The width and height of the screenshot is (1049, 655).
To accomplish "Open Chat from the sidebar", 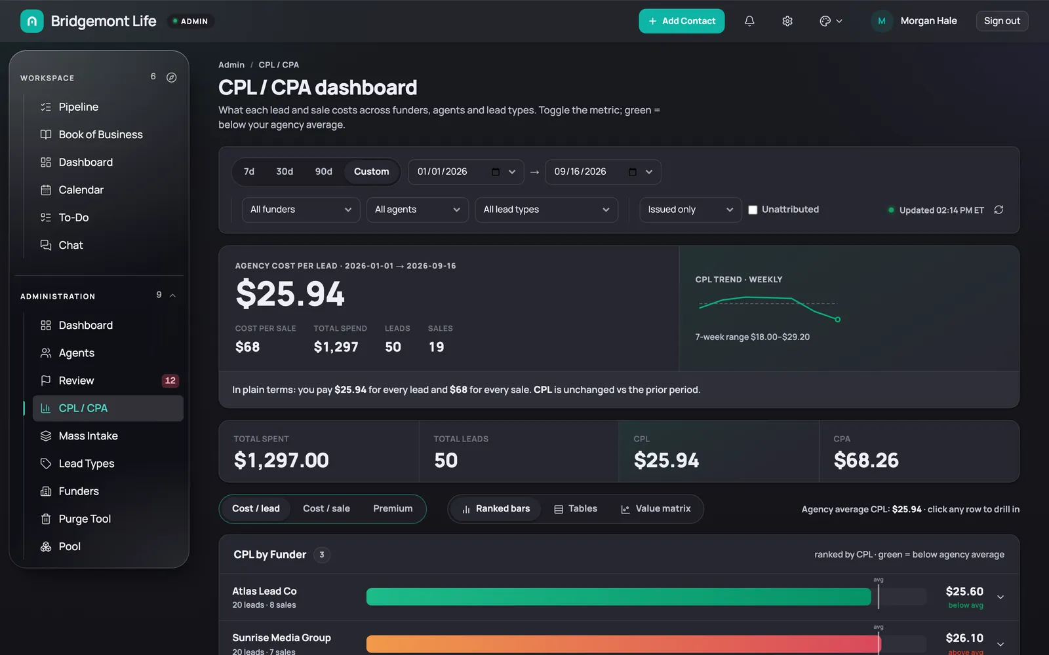I will 108,245.
